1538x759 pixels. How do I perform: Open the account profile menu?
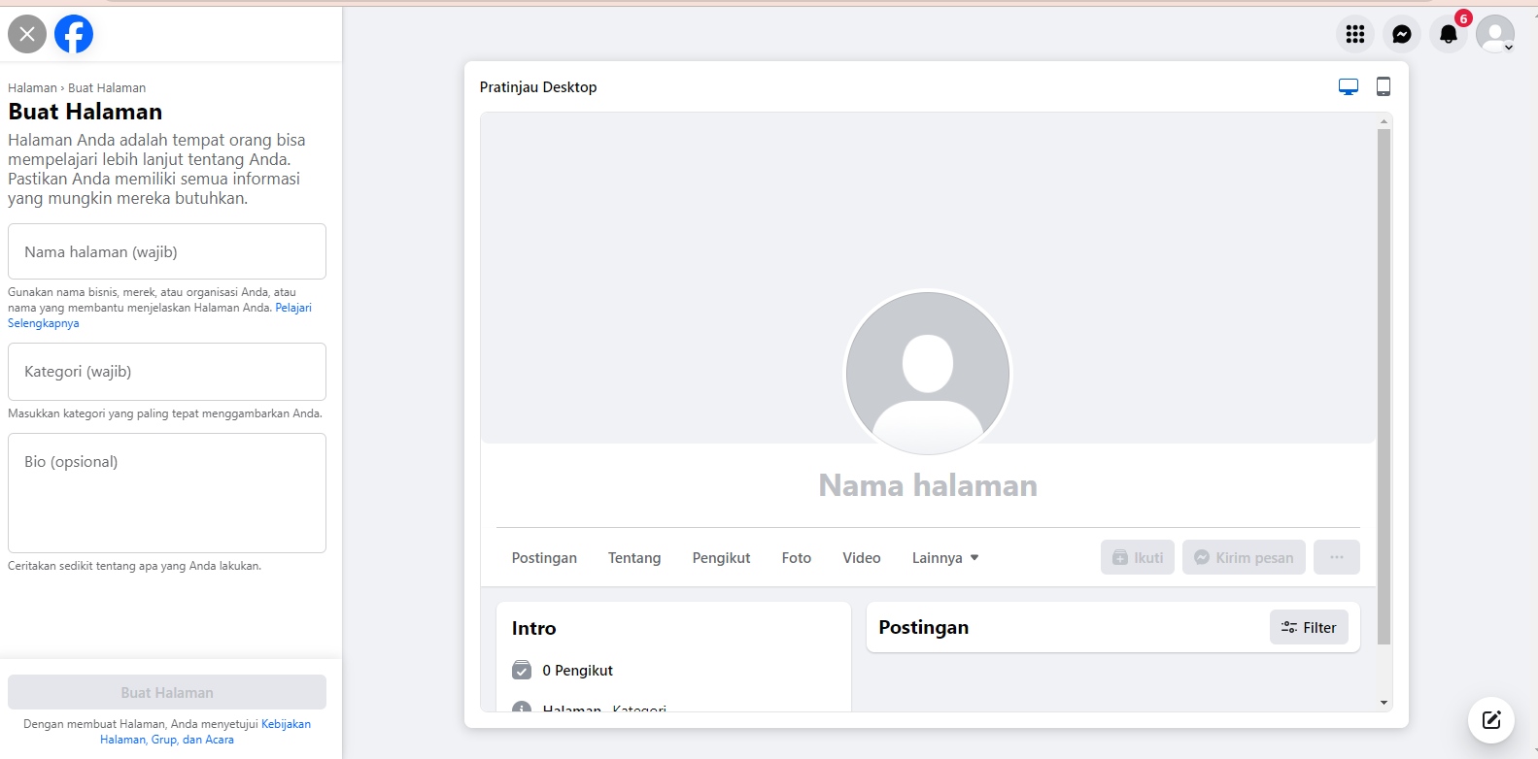(x=1494, y=34)
